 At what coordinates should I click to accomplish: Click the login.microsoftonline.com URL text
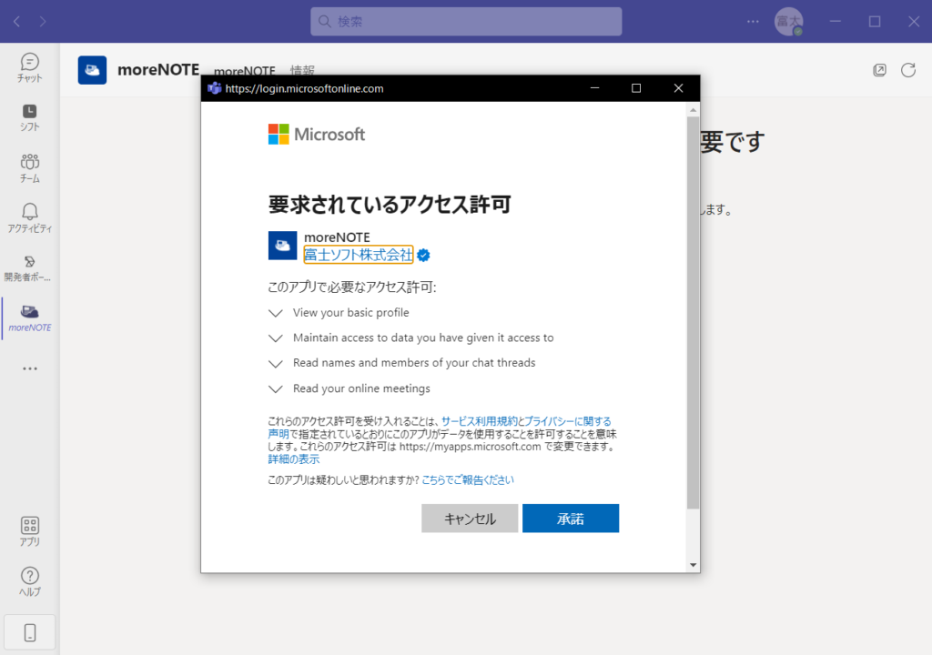click(x=304, y=88)
